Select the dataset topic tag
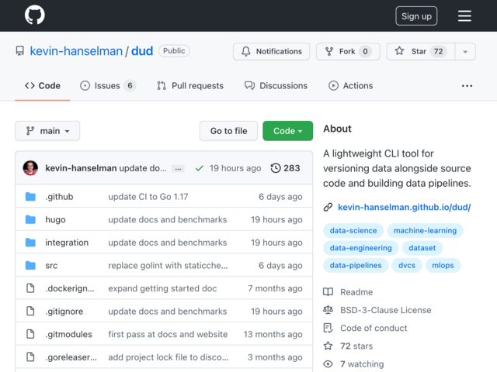 422,248
